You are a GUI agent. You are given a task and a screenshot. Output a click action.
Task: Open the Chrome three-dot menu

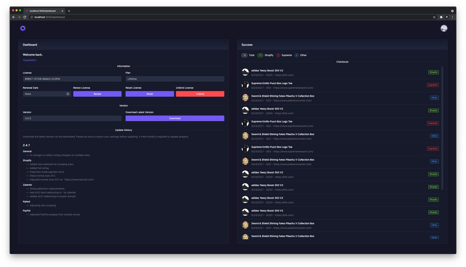452,17
